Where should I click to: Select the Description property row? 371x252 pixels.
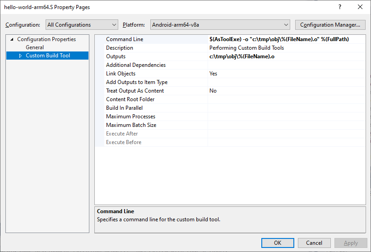click(120, 48)
